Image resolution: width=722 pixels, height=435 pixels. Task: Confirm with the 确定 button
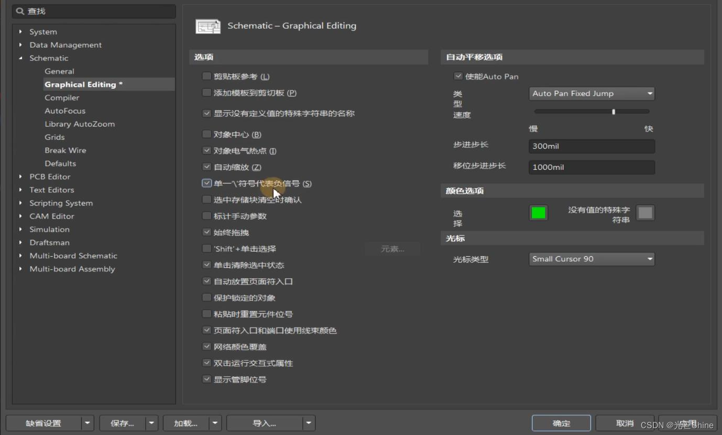pyautogui.click(x=561, y=423)
